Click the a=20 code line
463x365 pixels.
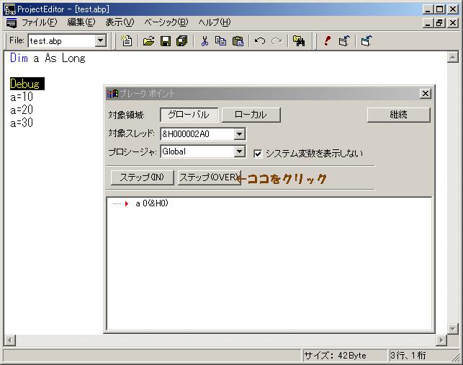[x=22, y=110]
